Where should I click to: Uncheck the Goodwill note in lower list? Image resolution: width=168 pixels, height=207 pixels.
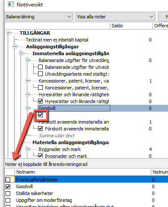(8, 186)
